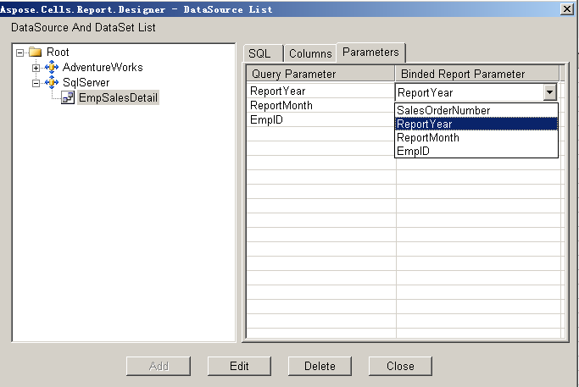Select the EmpSalesDetail tree label
This screenshot has width=579, height=387.
click(118, 97)
